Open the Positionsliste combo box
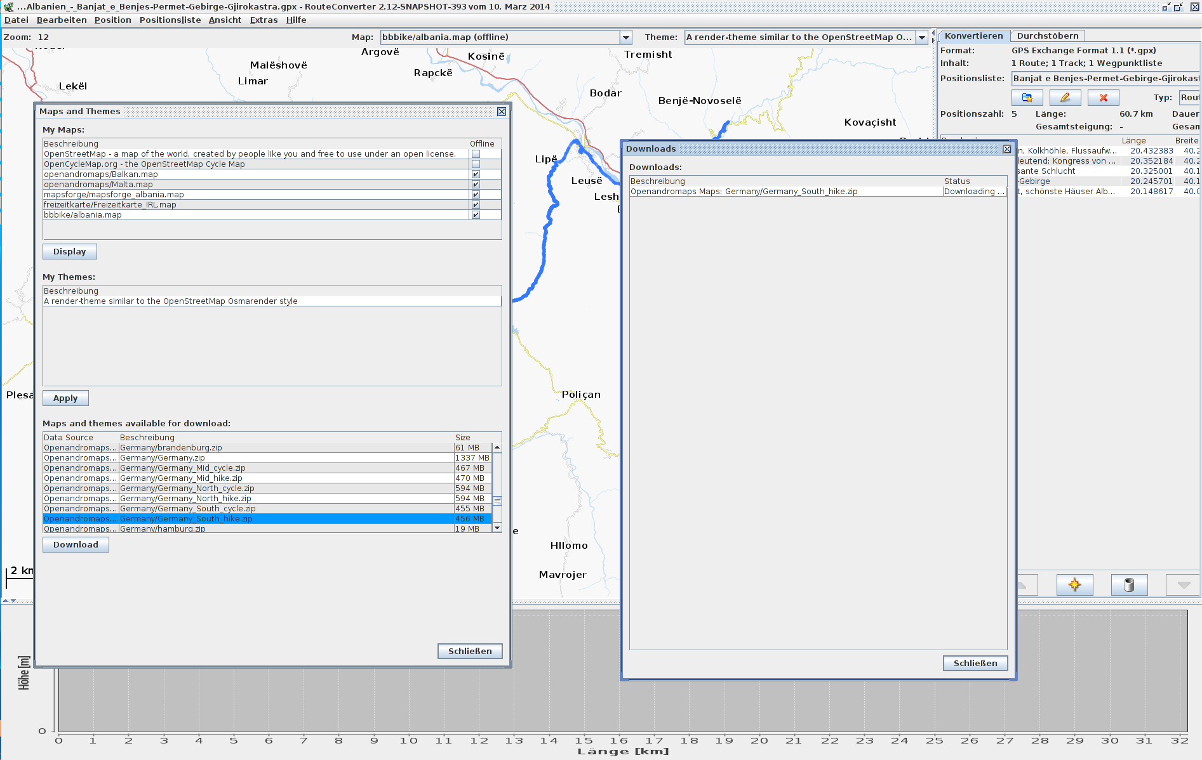Image resolution: width=1202 pixels, height=760 pixels. [1105, 79]
